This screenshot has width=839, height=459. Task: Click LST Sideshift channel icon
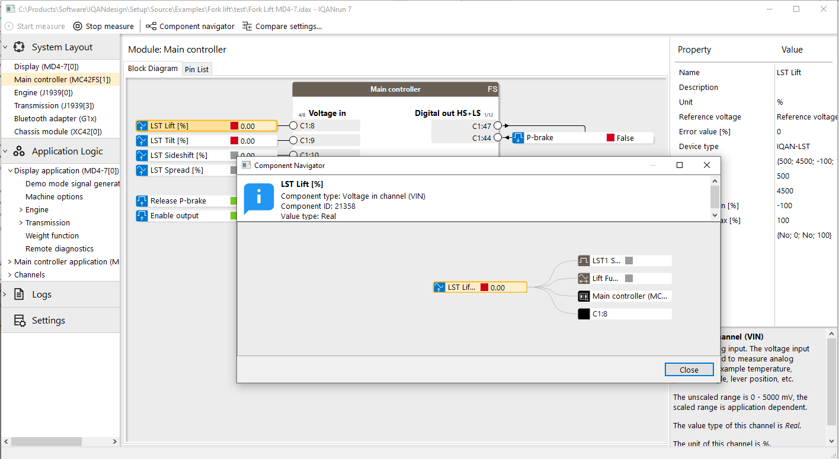(x=142, y=156)
